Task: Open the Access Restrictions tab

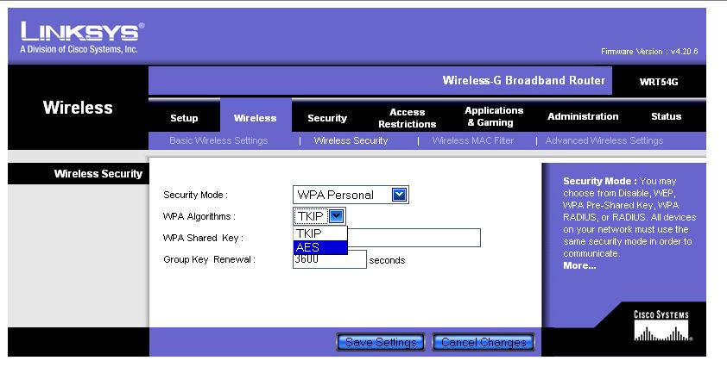Action: pyautogui.click(x=407, y=118)
